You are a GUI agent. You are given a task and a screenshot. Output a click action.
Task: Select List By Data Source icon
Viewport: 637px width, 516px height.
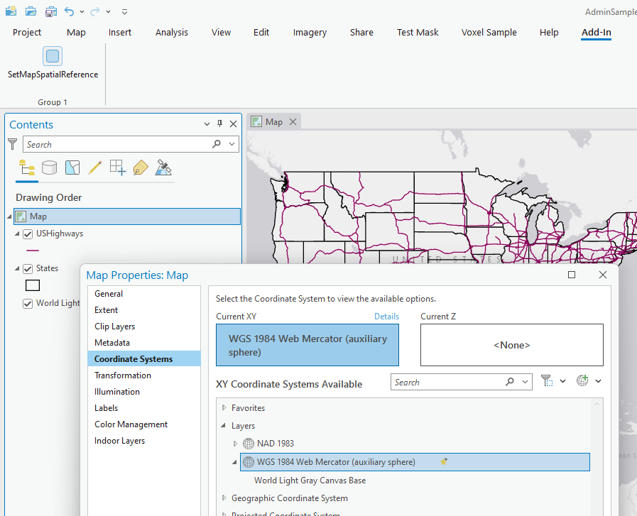tap(49, 168)
